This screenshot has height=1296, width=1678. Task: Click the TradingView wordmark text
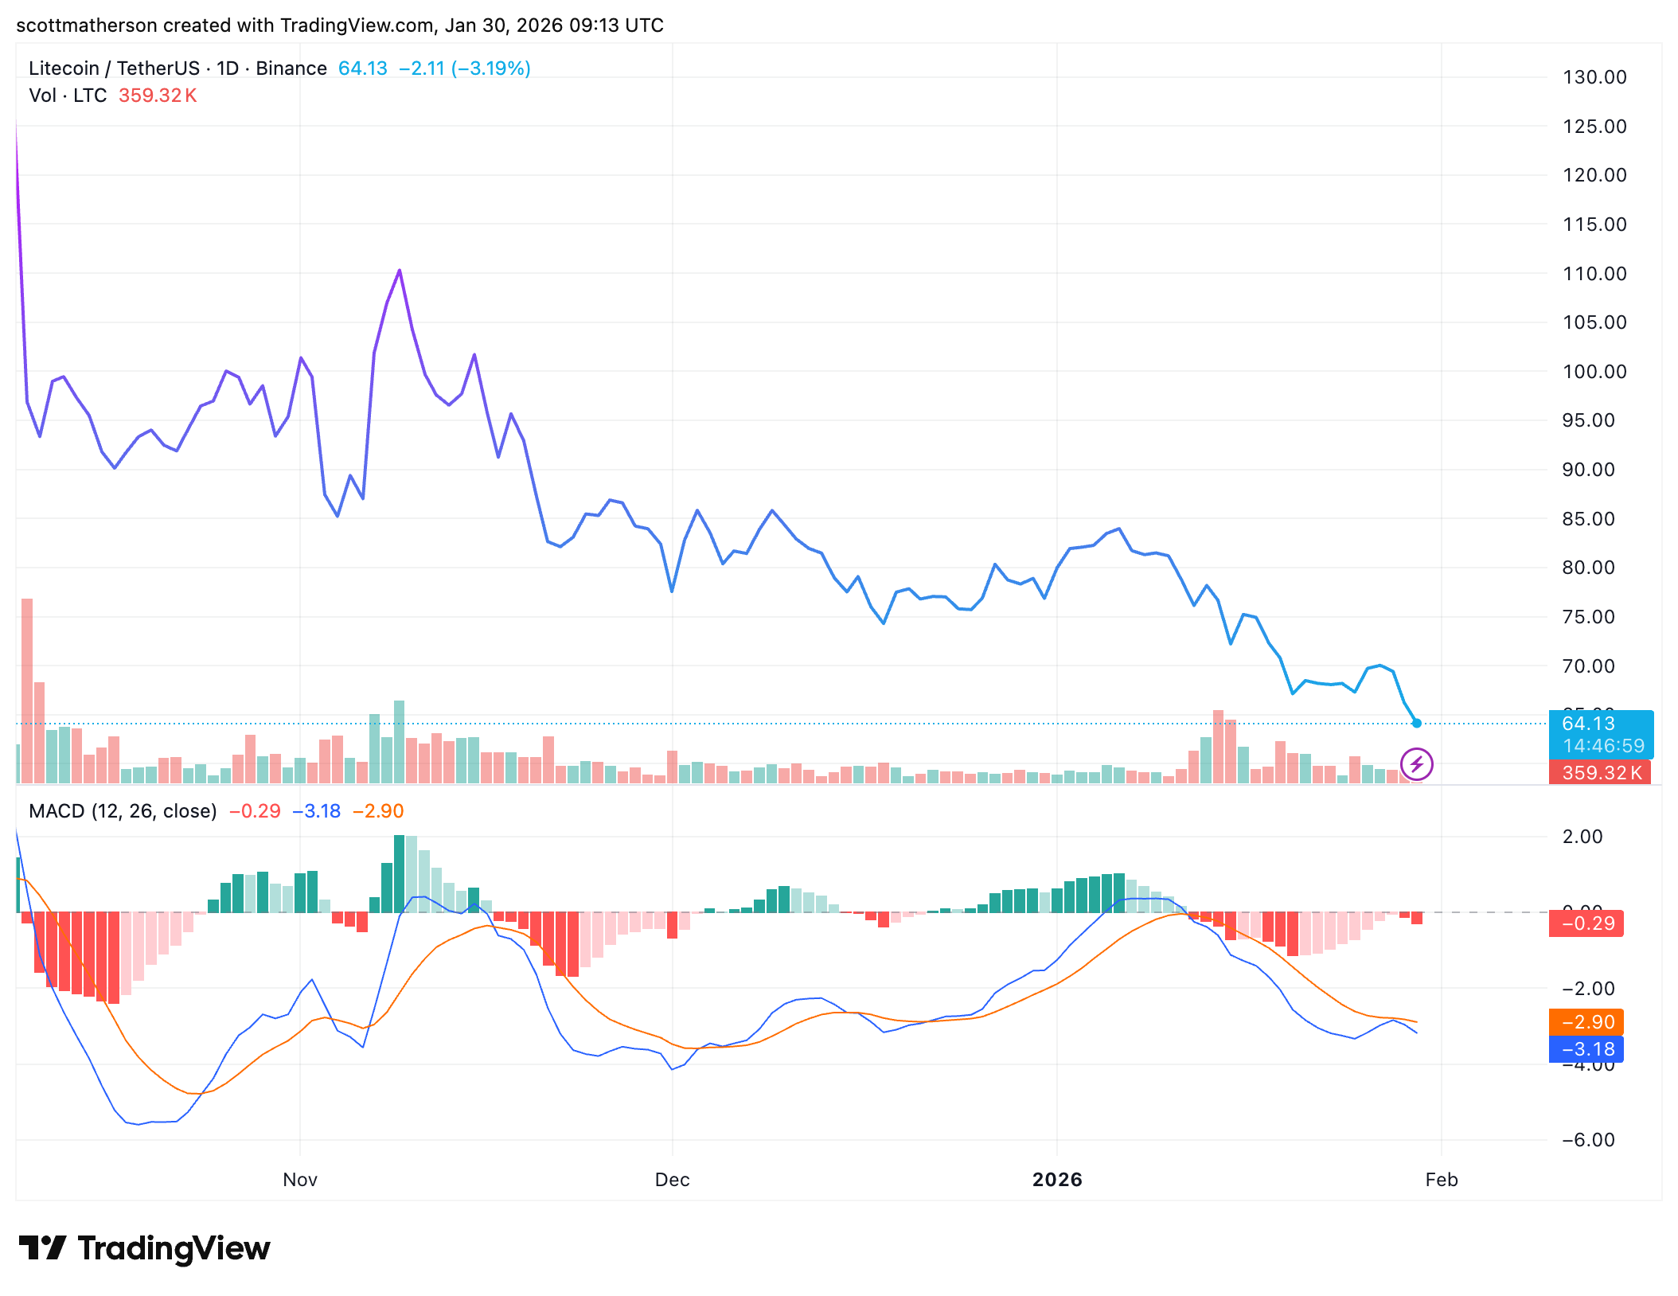(x=174, y=1248)
